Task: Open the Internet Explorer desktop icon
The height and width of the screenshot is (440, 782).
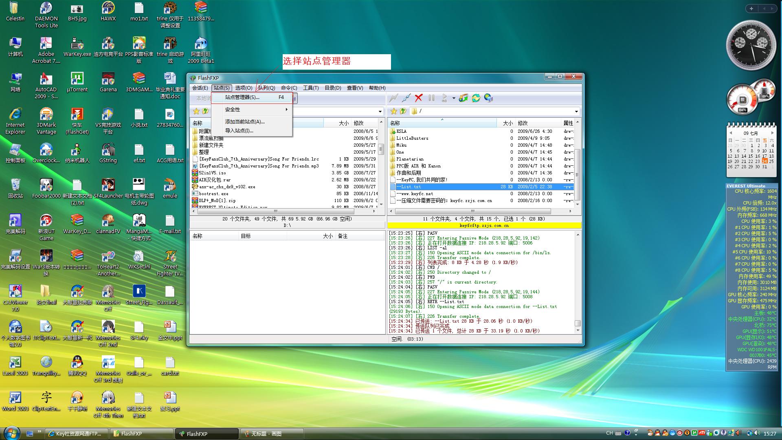Action: click(15, 121)
